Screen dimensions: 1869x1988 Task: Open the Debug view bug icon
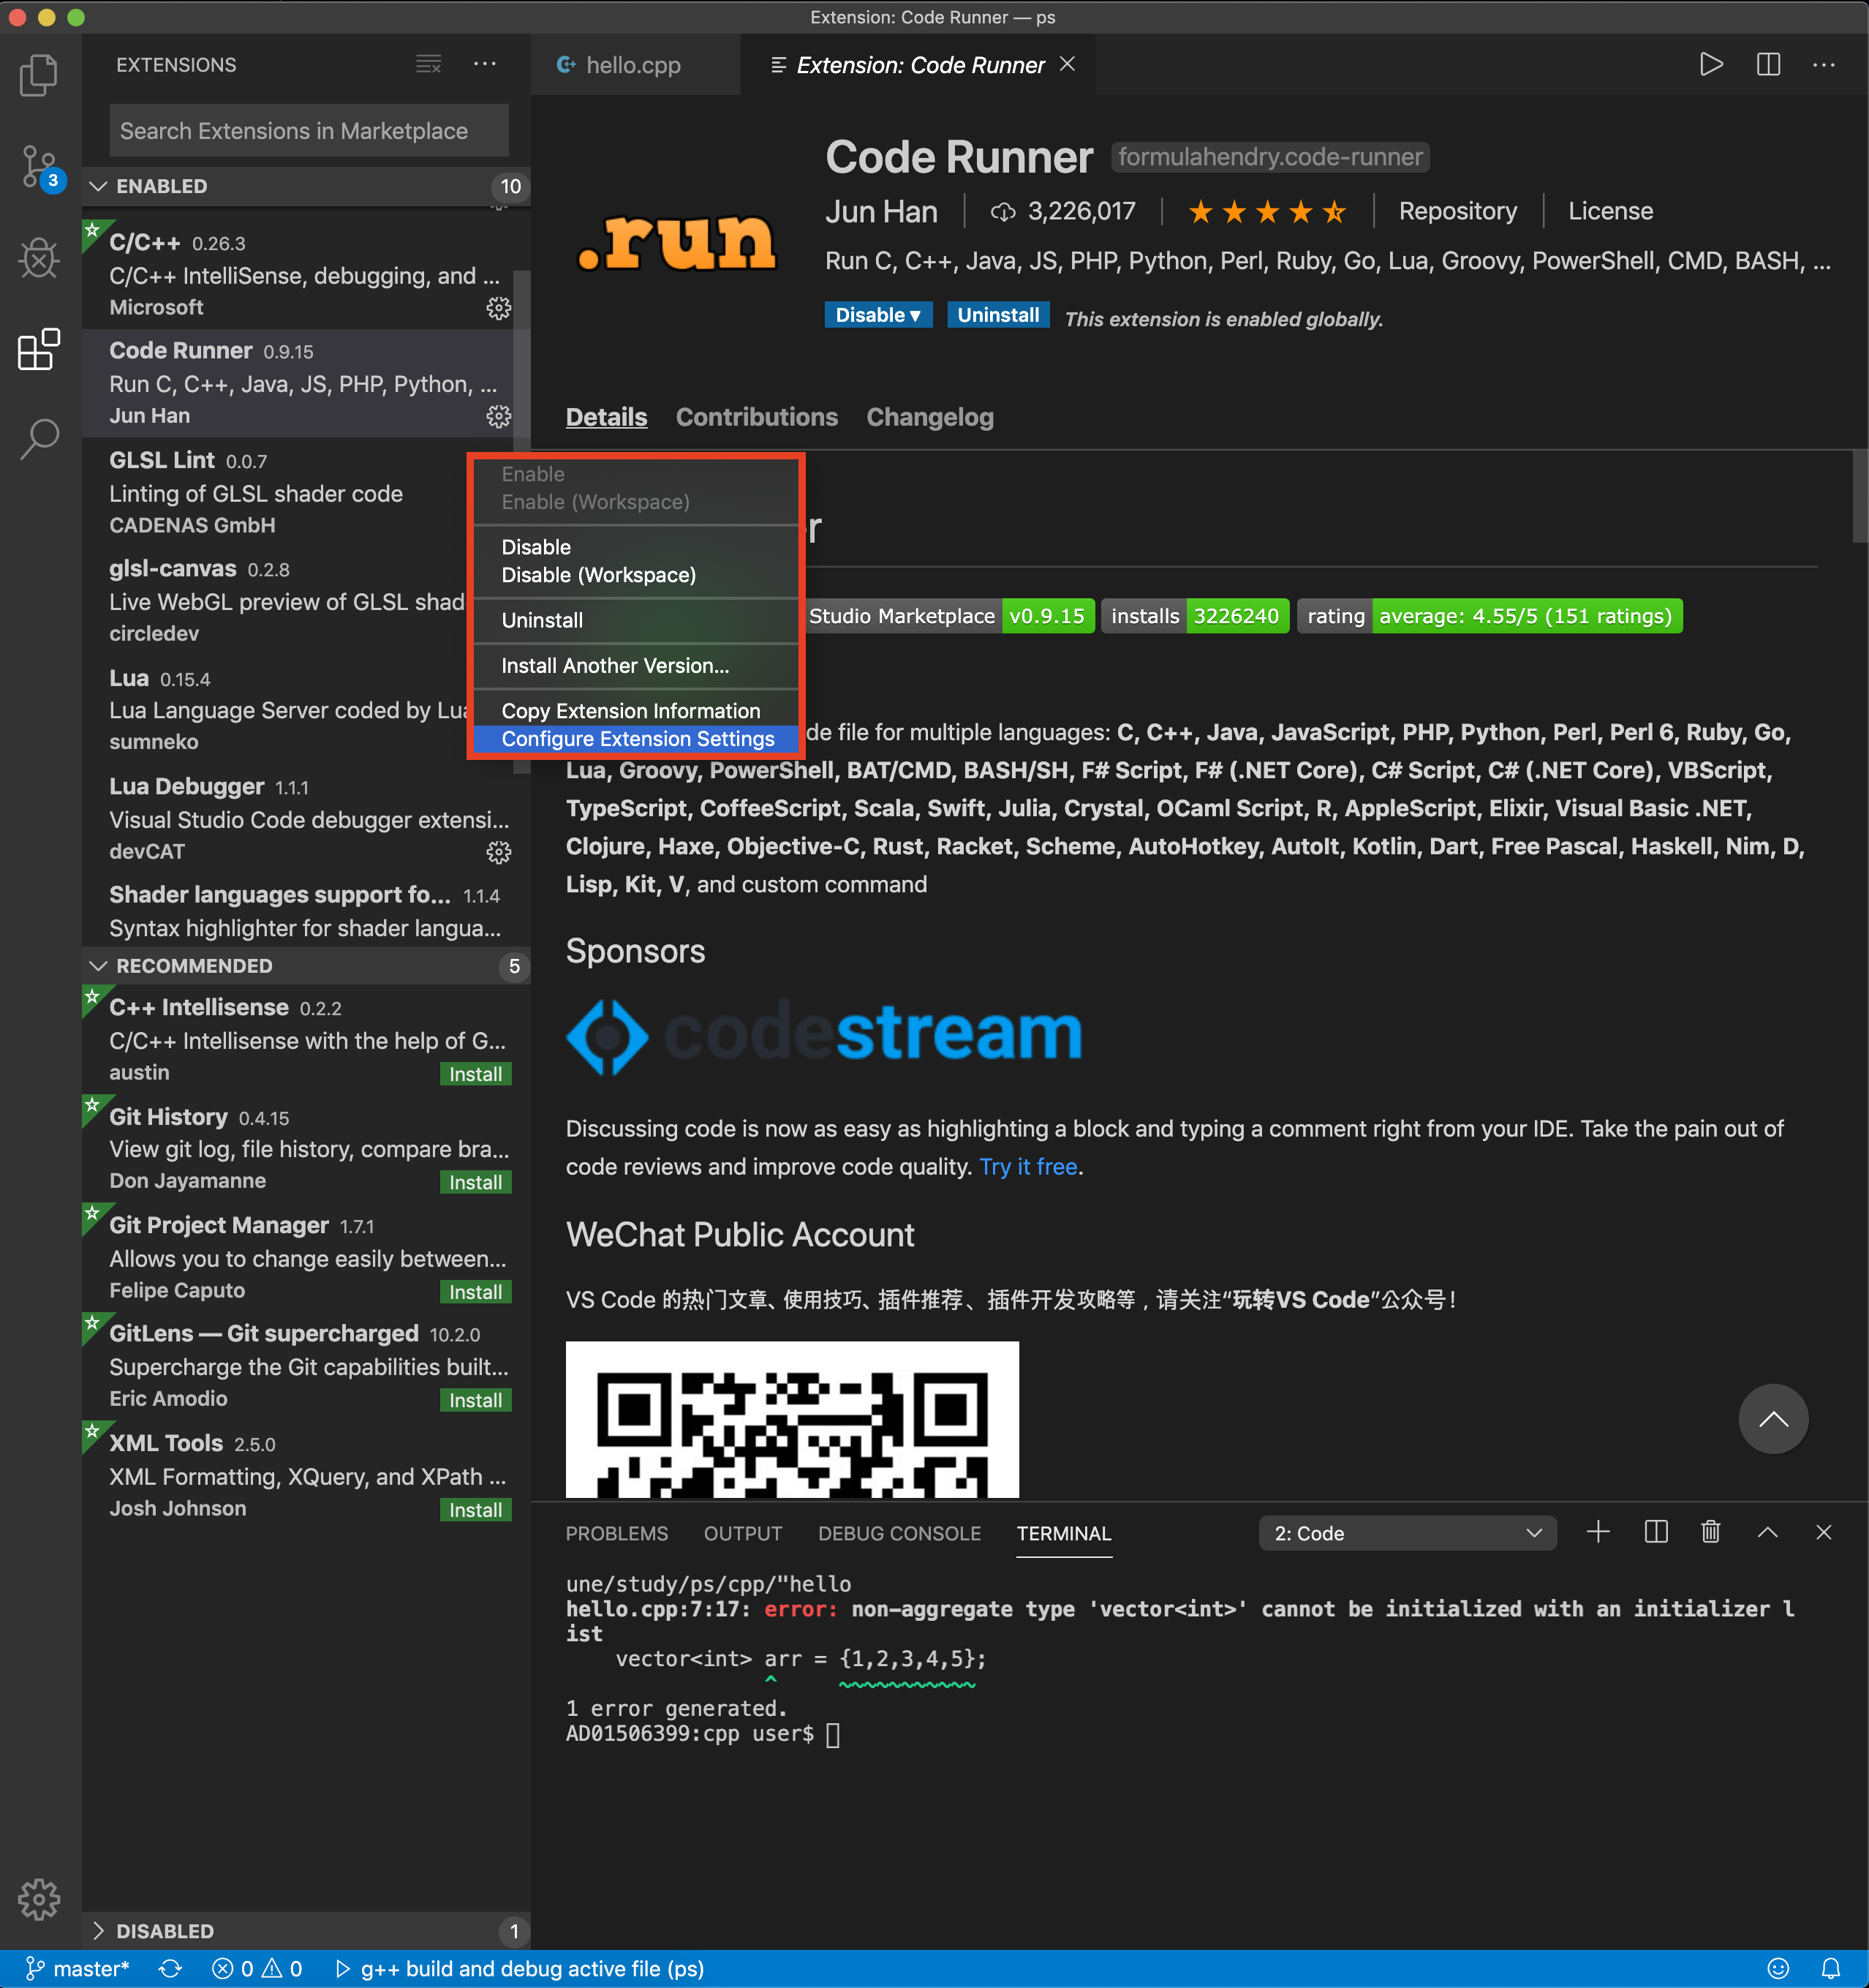tap(39, 259)
